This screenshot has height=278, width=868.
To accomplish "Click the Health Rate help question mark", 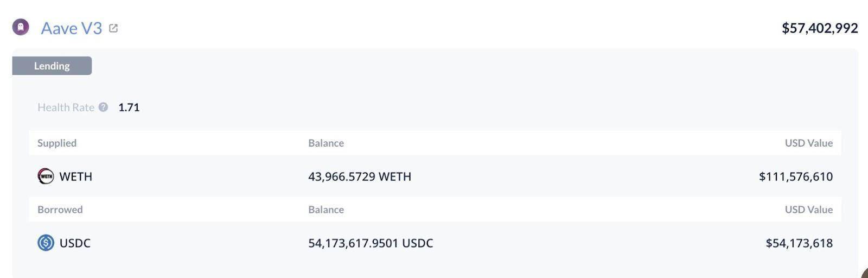I will click(103, 107).
